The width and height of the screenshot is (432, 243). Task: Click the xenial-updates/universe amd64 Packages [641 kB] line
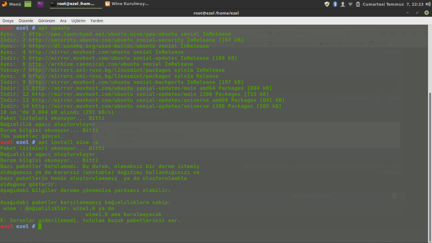[143, 100]
